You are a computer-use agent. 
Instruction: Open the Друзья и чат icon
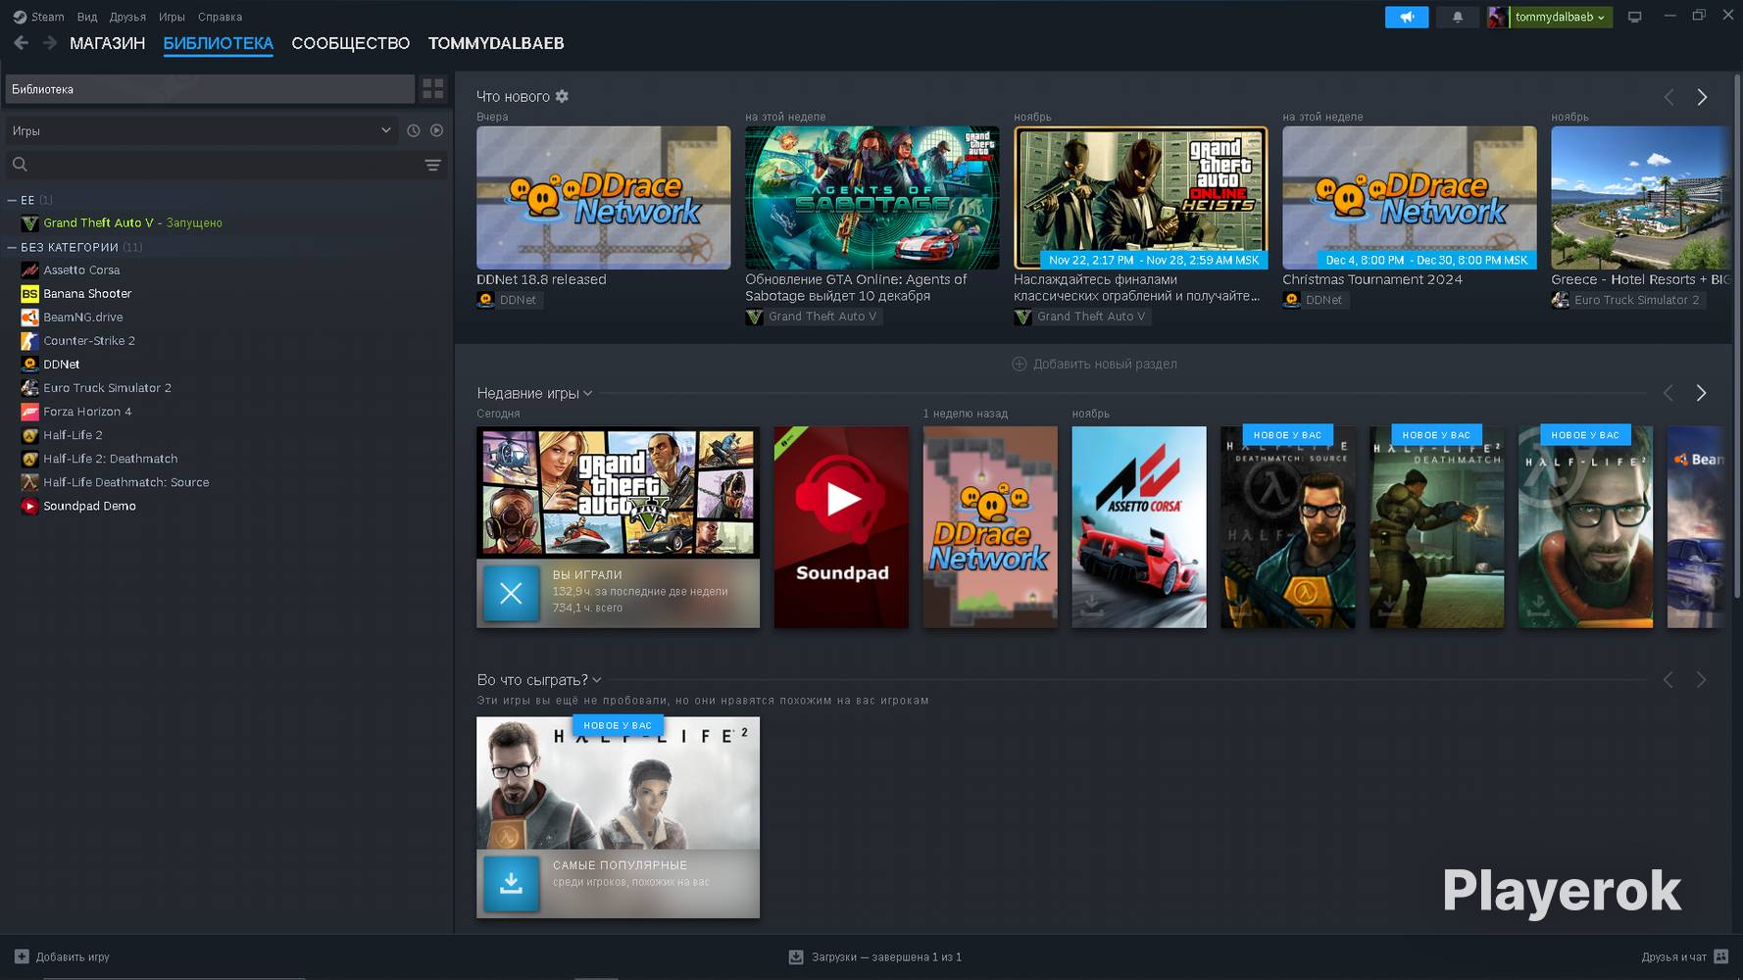pyautogui.click(x=1720, y=956)
